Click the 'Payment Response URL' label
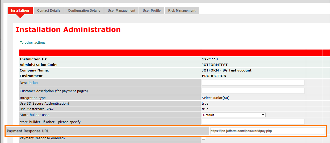 [28, 131]
